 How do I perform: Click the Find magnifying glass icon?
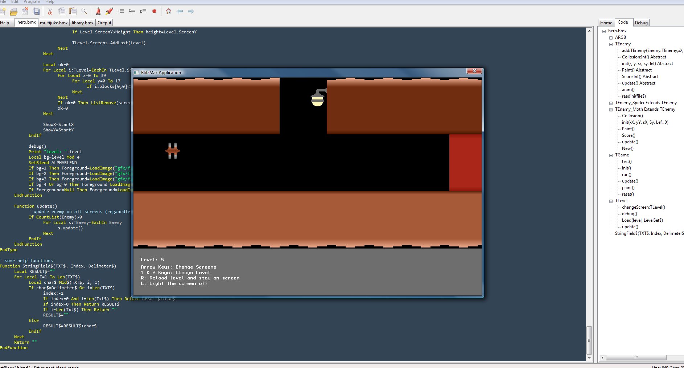click(x=84, y=12)
